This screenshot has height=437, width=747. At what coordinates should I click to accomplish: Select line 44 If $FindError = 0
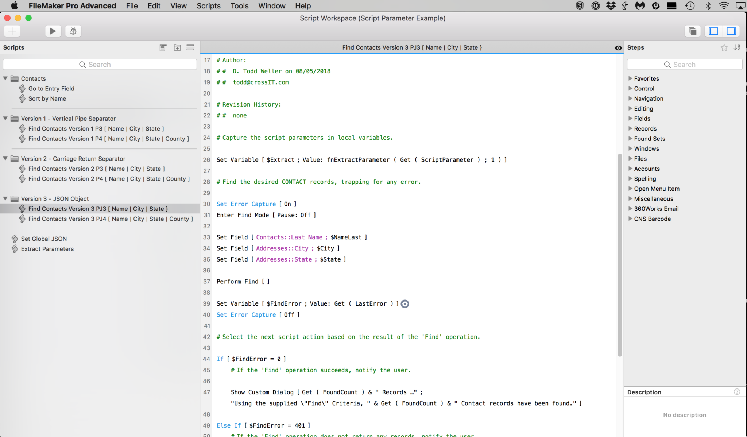[251, 359]
